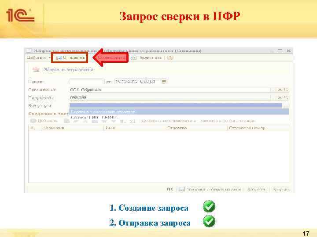This screenshot has width=317, height=237.
Task: Click the Фамилия column header
Action: click(x=73, y=128)
